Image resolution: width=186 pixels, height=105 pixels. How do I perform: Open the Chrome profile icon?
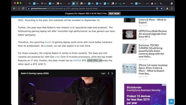[167, 8]
